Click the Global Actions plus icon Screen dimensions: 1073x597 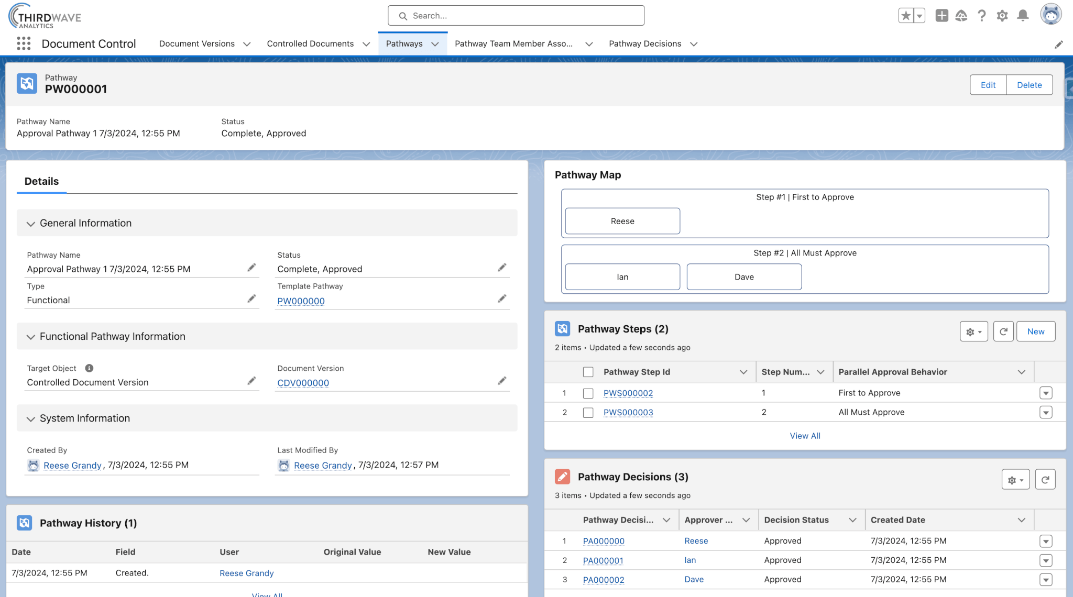click(x=941, y=16)
